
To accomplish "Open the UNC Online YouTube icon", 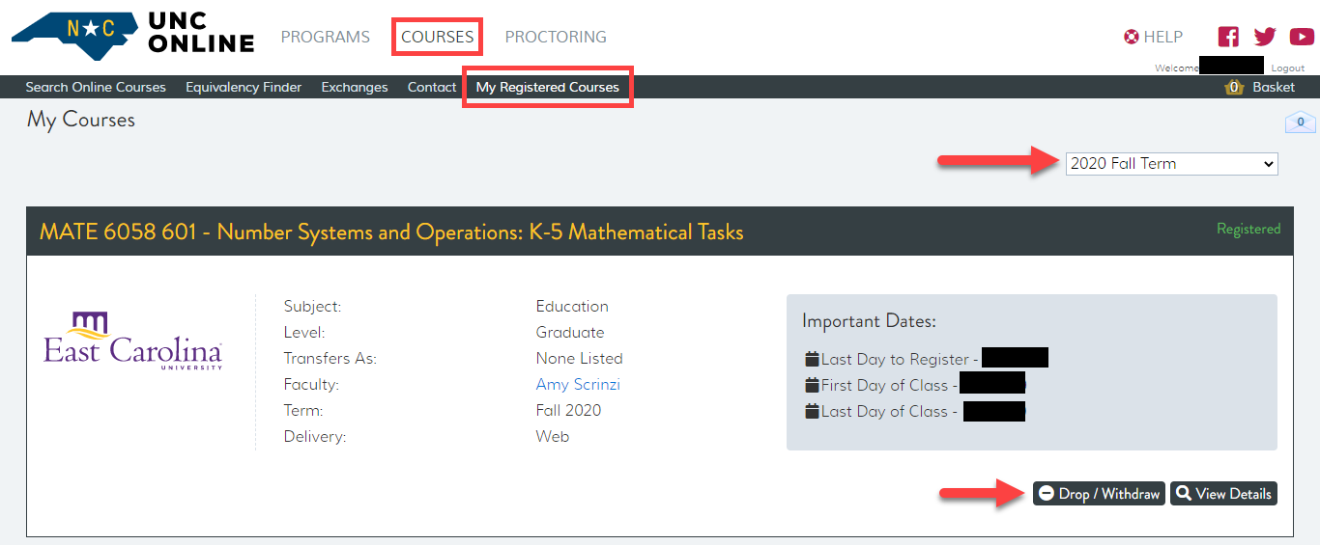I will 1301,37.
